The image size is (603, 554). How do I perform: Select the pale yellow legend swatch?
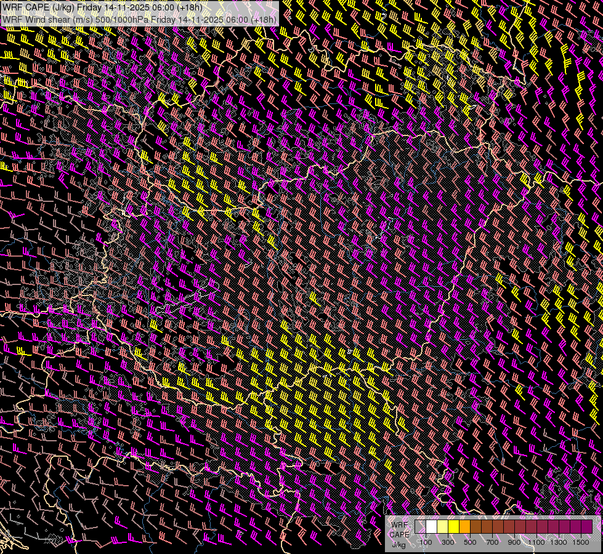pyautogui.click(x=442, y=526)
